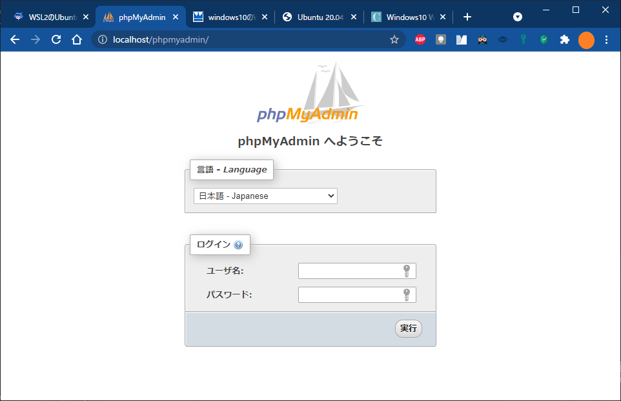This screenshot has width=621, height=401.
Task: Open the owl-face extension icon
Action: (x=482, y=39)
